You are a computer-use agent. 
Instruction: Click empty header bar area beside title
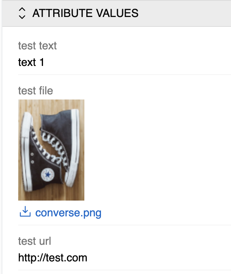click(184, 13)
